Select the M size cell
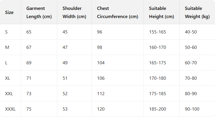Screen dimensions: 215x117 pyautogui.click(x=7, y=47)
